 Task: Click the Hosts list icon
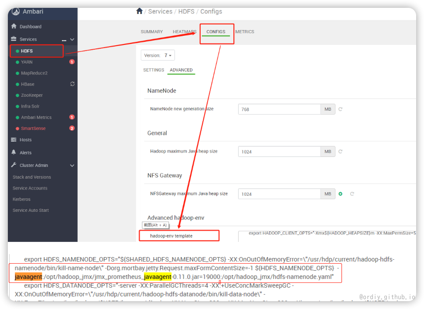(14, 139)
